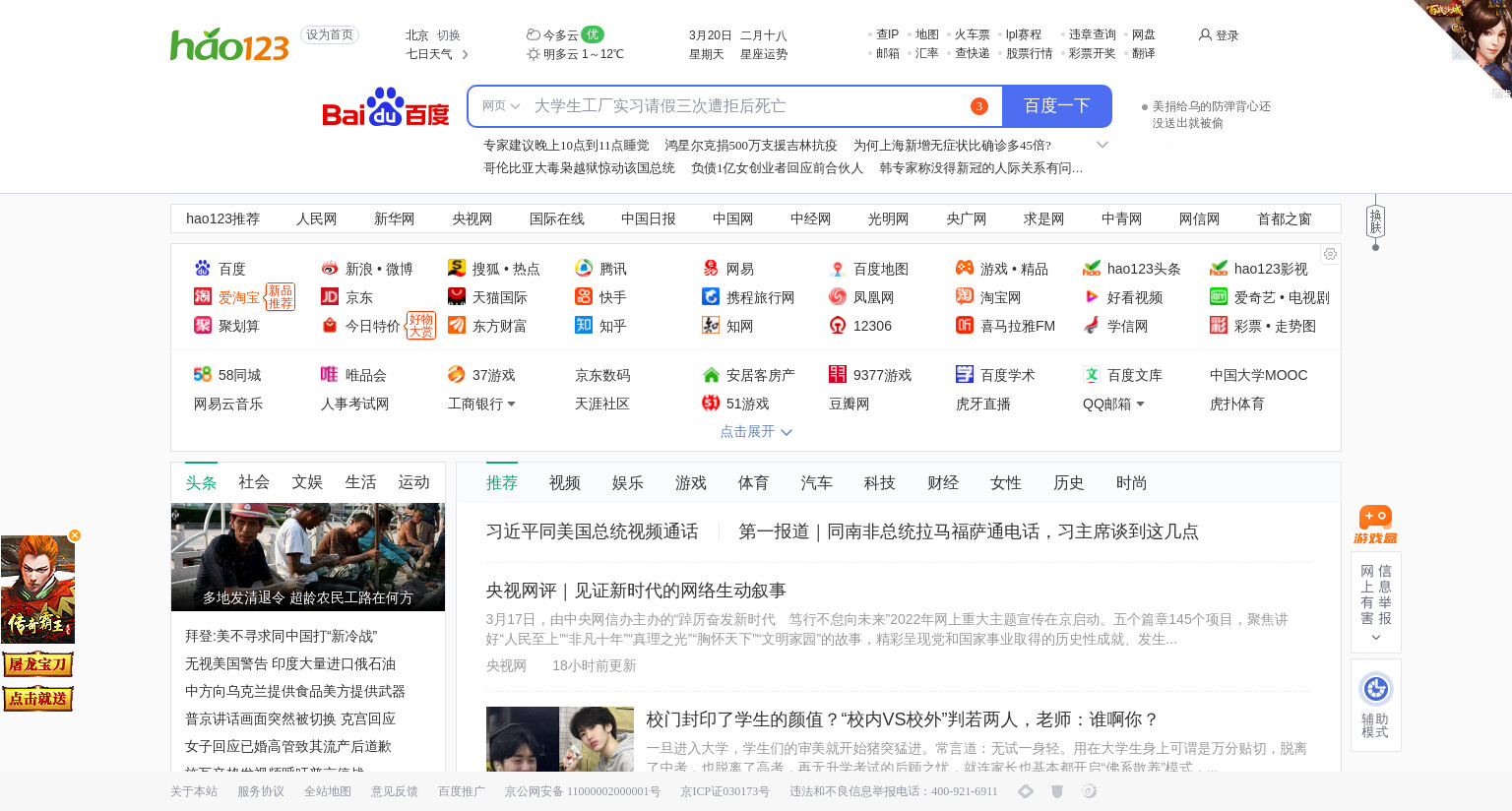Switch city with 切换 link
The width and height of the screenshot is (1512, 811).
(449, 34)
